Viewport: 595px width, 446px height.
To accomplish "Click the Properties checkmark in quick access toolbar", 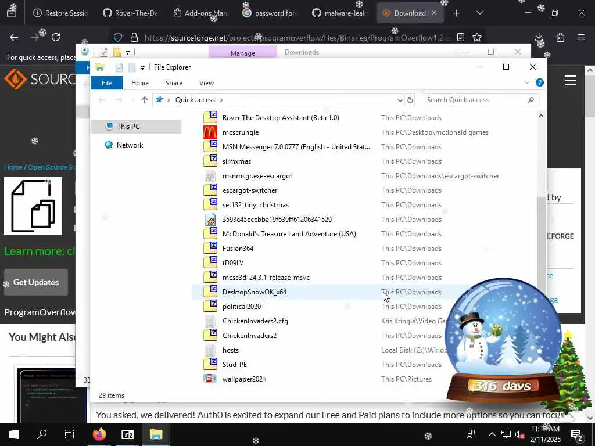I will point(119,67).
